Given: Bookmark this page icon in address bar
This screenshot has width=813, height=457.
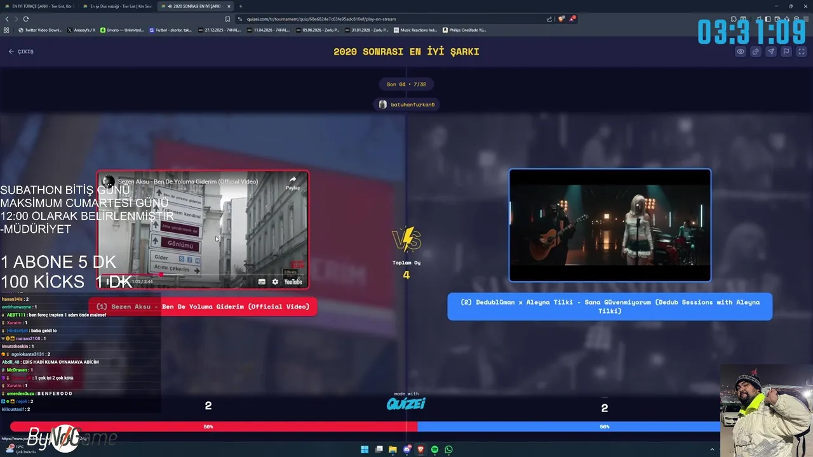Looking at the screenshot, I should pos(227,19).
